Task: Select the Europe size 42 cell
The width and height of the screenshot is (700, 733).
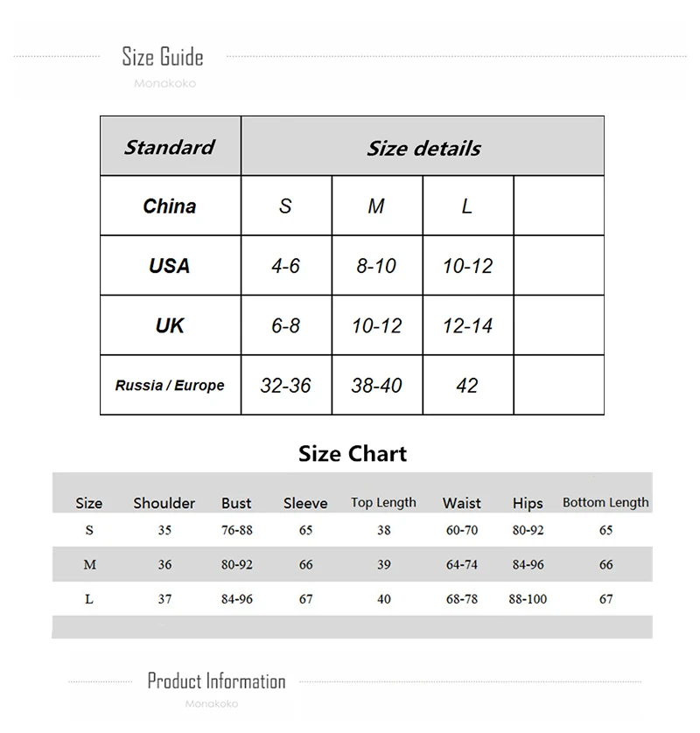Action: [467, 385]
